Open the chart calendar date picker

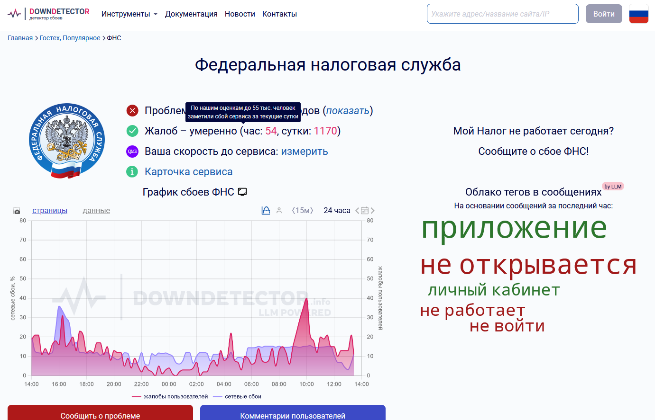pos(365,211)
